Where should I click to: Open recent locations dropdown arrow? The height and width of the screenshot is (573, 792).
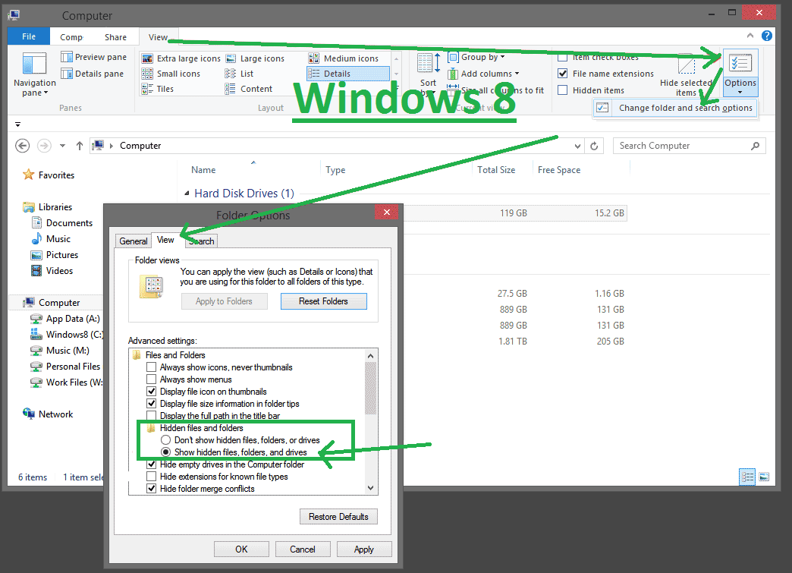[62, 146]
